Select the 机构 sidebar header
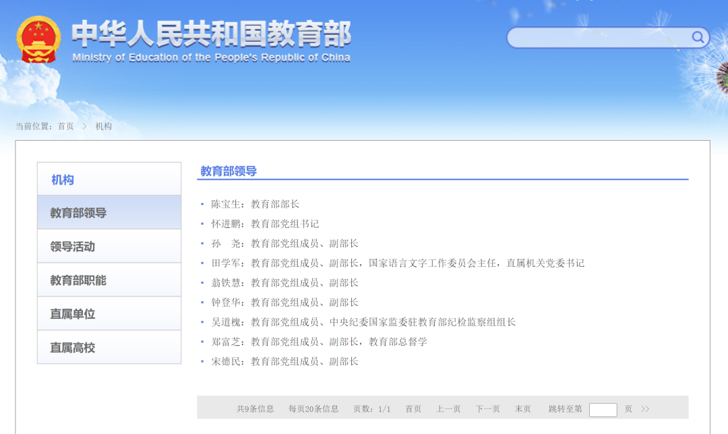 pos(109,179)
